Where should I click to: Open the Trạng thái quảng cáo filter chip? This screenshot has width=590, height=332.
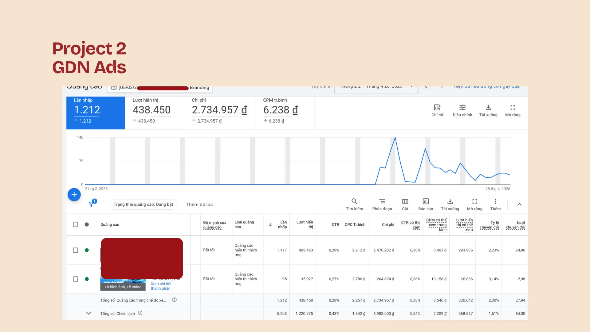(x=143, y=204)
